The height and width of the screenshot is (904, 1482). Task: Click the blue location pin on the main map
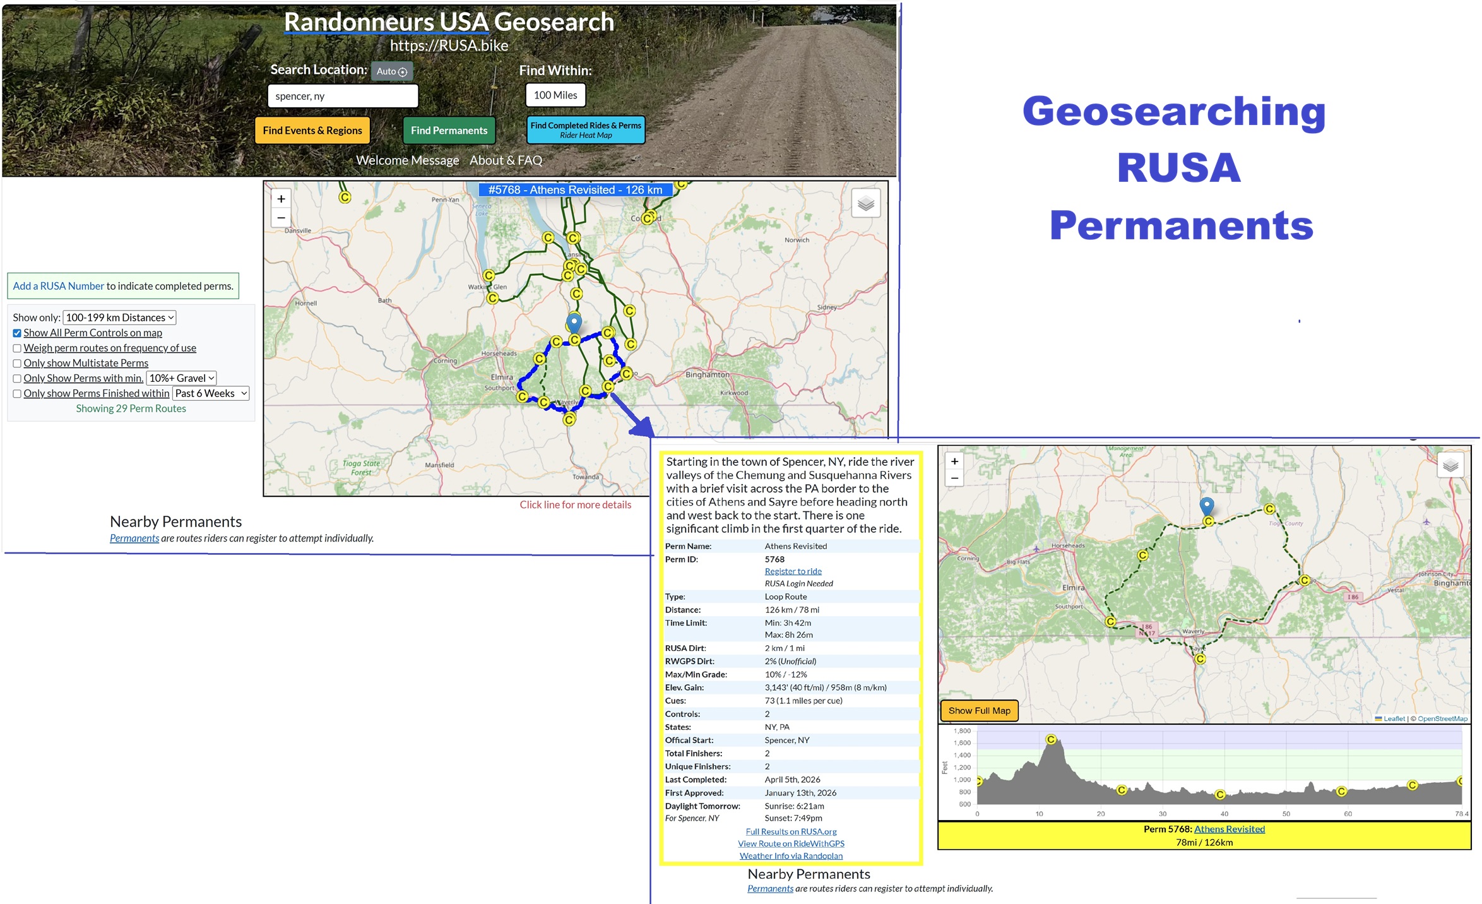tap(573, 322)
